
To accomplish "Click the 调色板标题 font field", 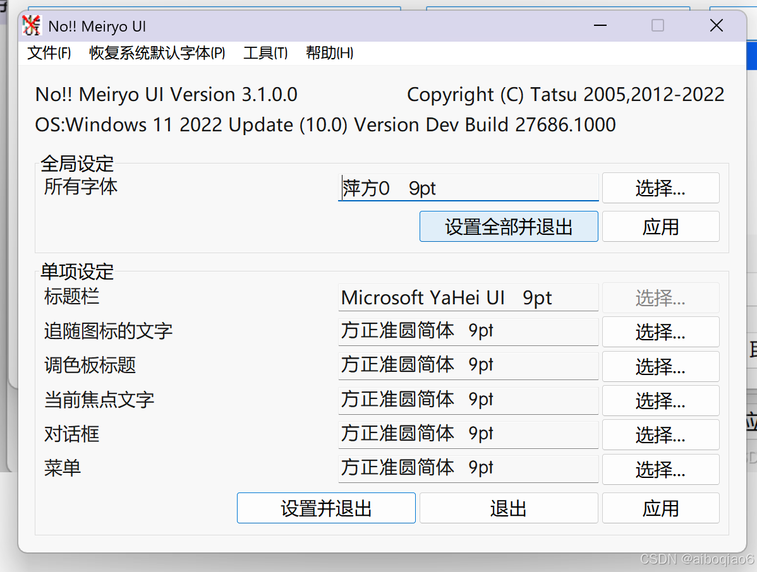I will click(x=468, y=366).
